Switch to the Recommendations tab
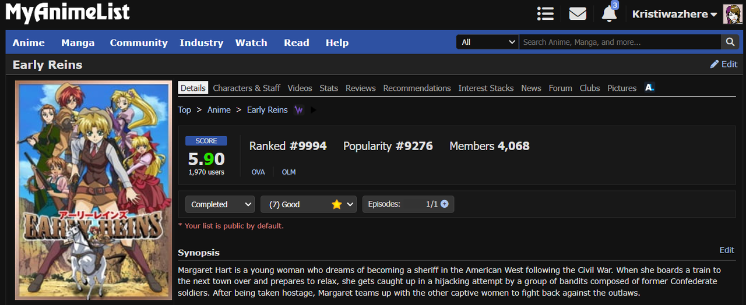The width and height of the screenshot is (746, 305). (417, 88)
